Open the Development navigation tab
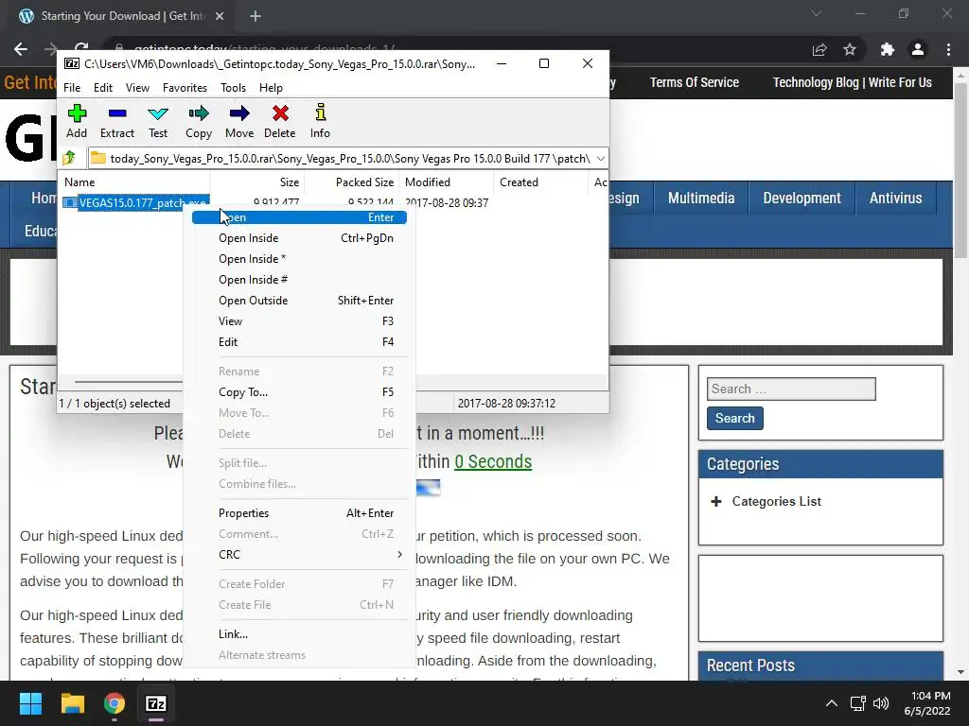Viewport: 969px width, 726px height. tap(802, 199)
